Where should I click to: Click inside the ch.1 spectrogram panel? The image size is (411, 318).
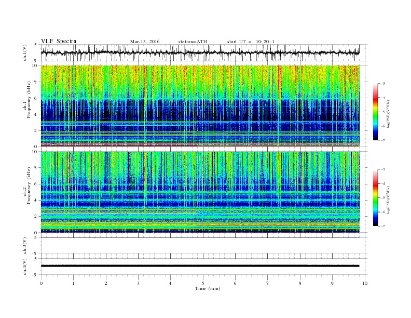pyautogui.click(x=200, y=106)
